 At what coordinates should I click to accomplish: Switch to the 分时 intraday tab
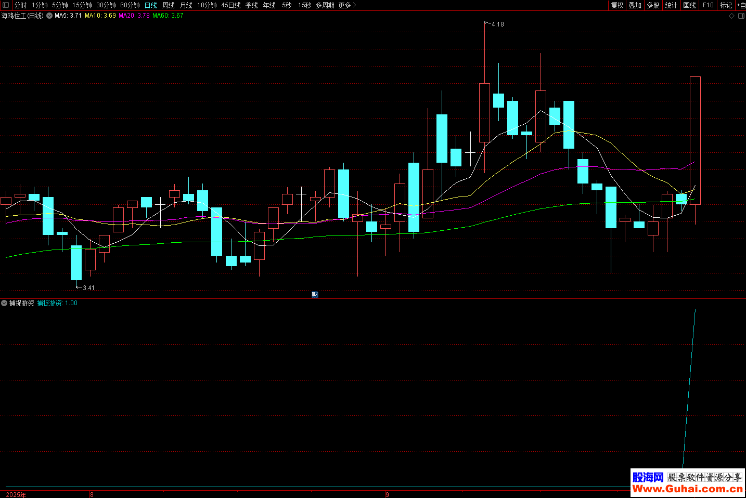coord(21,5)
